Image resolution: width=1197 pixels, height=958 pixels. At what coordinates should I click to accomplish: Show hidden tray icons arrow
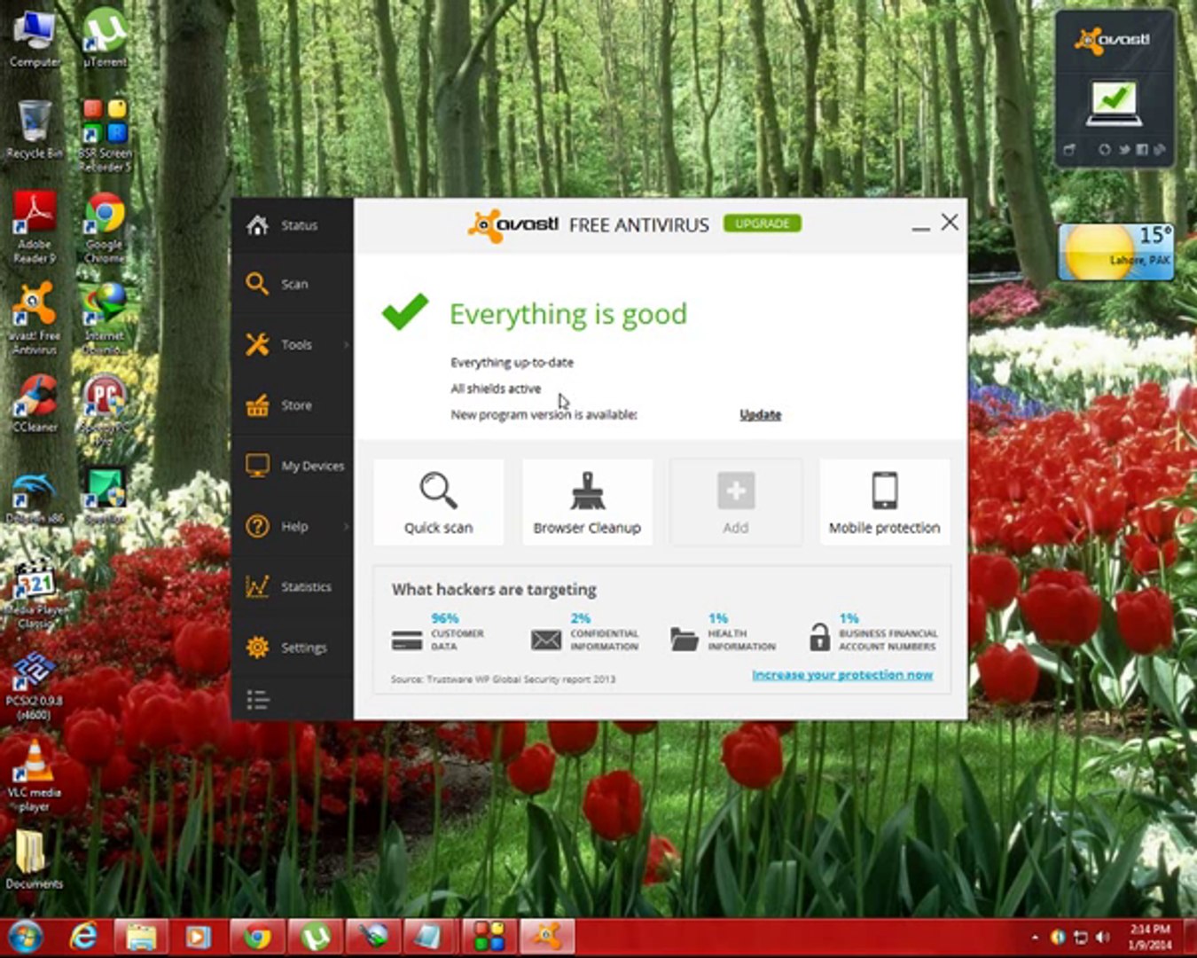point(1034,937)
